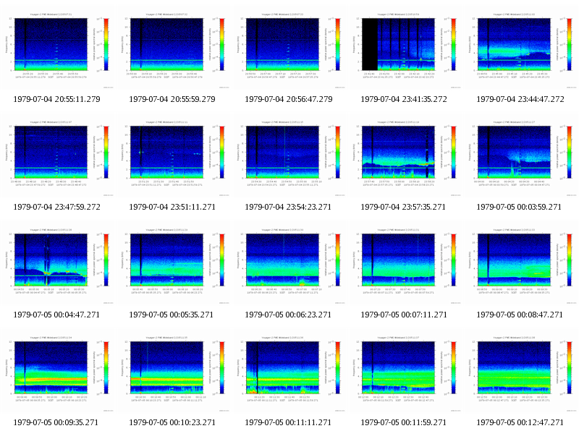Image resolution: width=579 pixels, height=431 pixels.
Task: Open the 1979-07-05 00:04:47.271 spectrogram thumbnail
Action: tap(57, 266)
